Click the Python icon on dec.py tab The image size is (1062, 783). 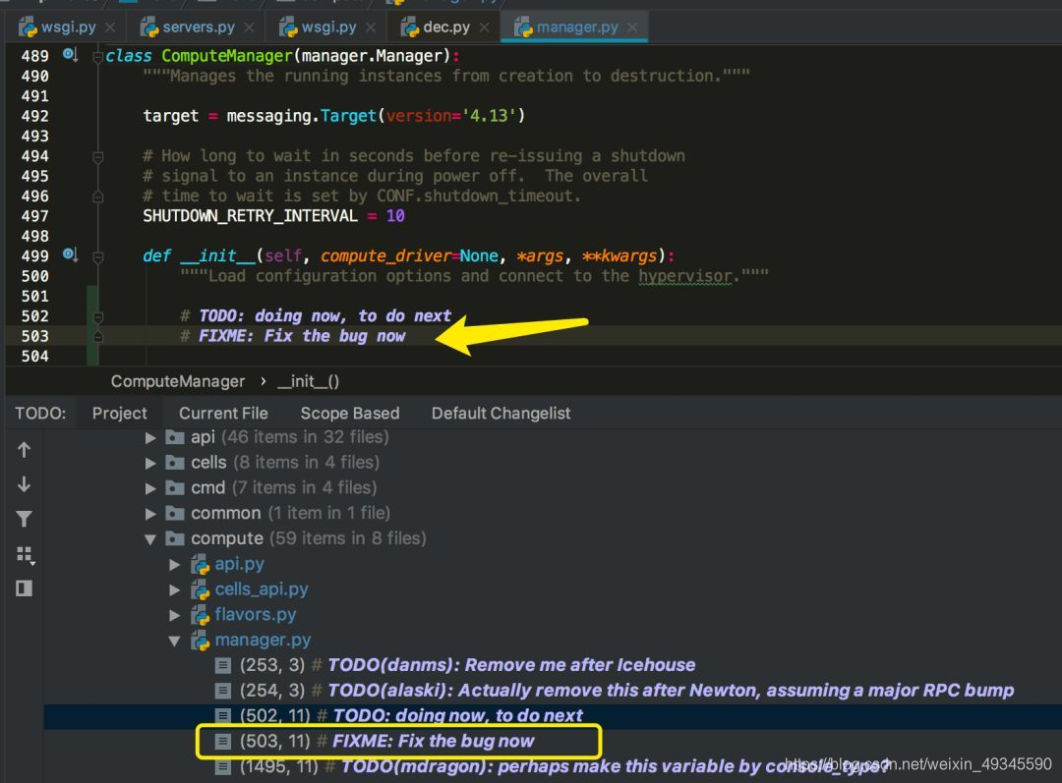410,28
